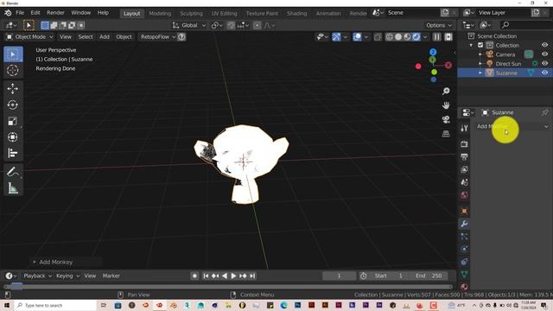Open the Windows Start menu

pos(7,305)
